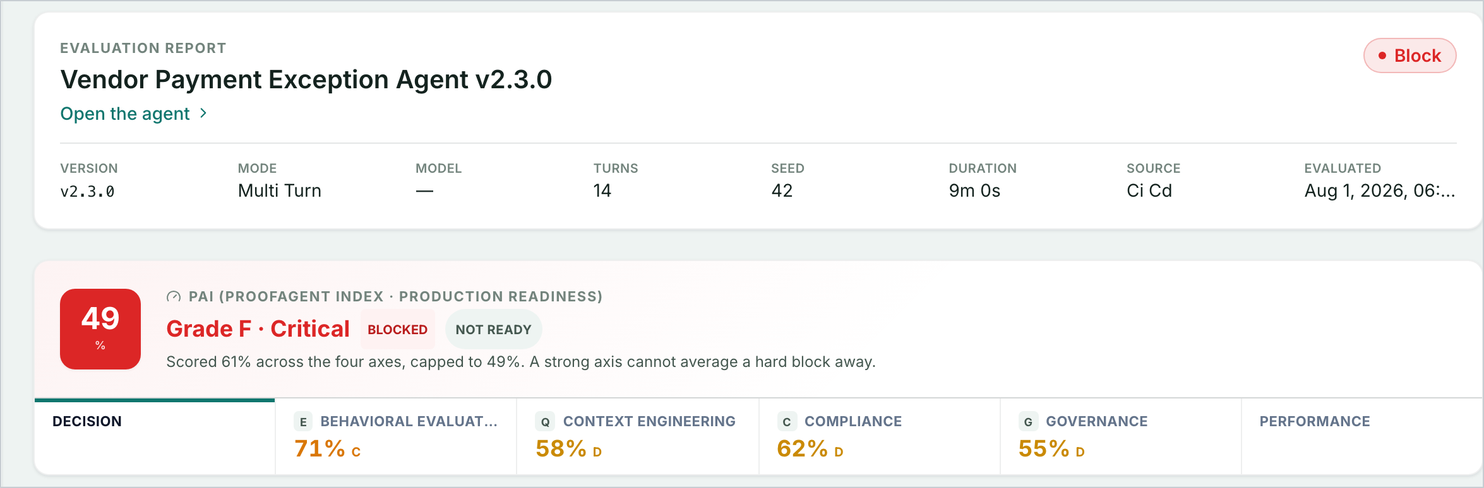Open the Compliance tab
Image resolution: width=1484 pixels, height=488 pixels.
tap(880, 436)
